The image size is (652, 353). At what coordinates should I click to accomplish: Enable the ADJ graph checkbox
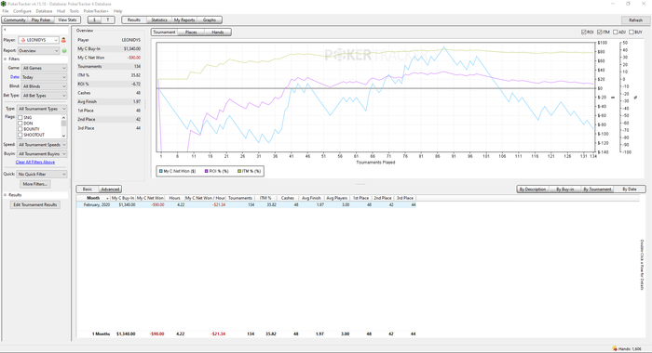[616, 32]
